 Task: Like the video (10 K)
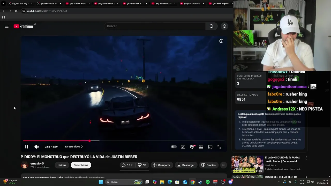click(x=127, y=165)
